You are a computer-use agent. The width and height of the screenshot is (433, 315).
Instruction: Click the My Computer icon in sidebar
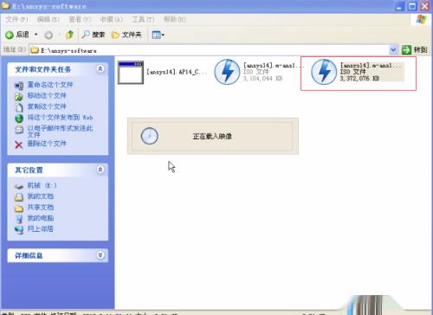click(19, 219)
